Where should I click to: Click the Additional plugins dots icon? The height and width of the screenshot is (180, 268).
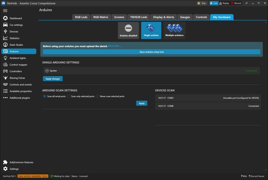pyautogui.click(x=5, y=98)
